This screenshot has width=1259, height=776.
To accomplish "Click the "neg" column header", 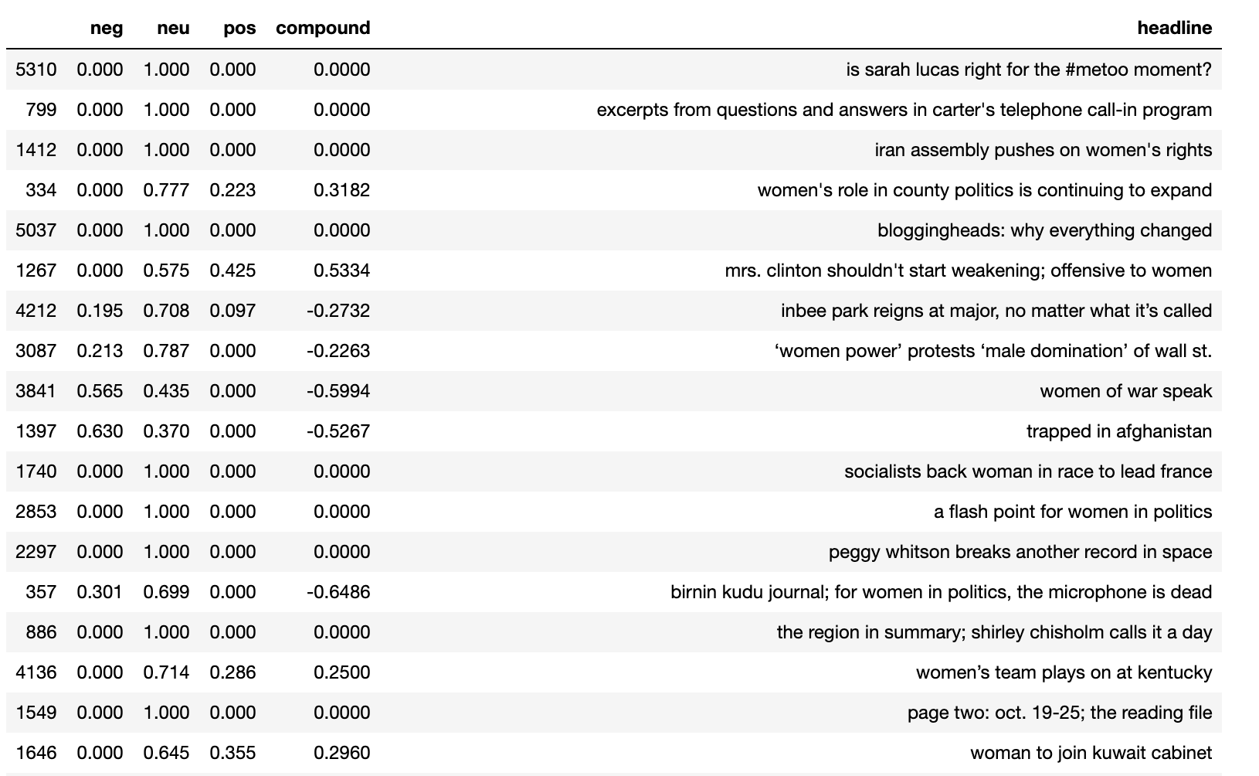I will [x=107, y=28].
